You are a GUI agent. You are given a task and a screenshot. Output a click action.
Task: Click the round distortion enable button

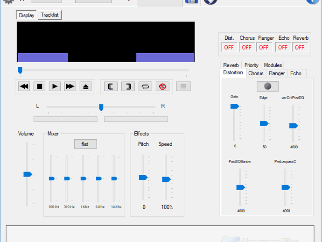267,86
